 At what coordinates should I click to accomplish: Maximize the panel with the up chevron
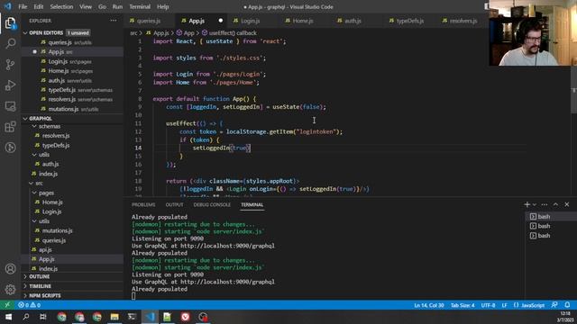pyautogui.click(x=555, y=204)
